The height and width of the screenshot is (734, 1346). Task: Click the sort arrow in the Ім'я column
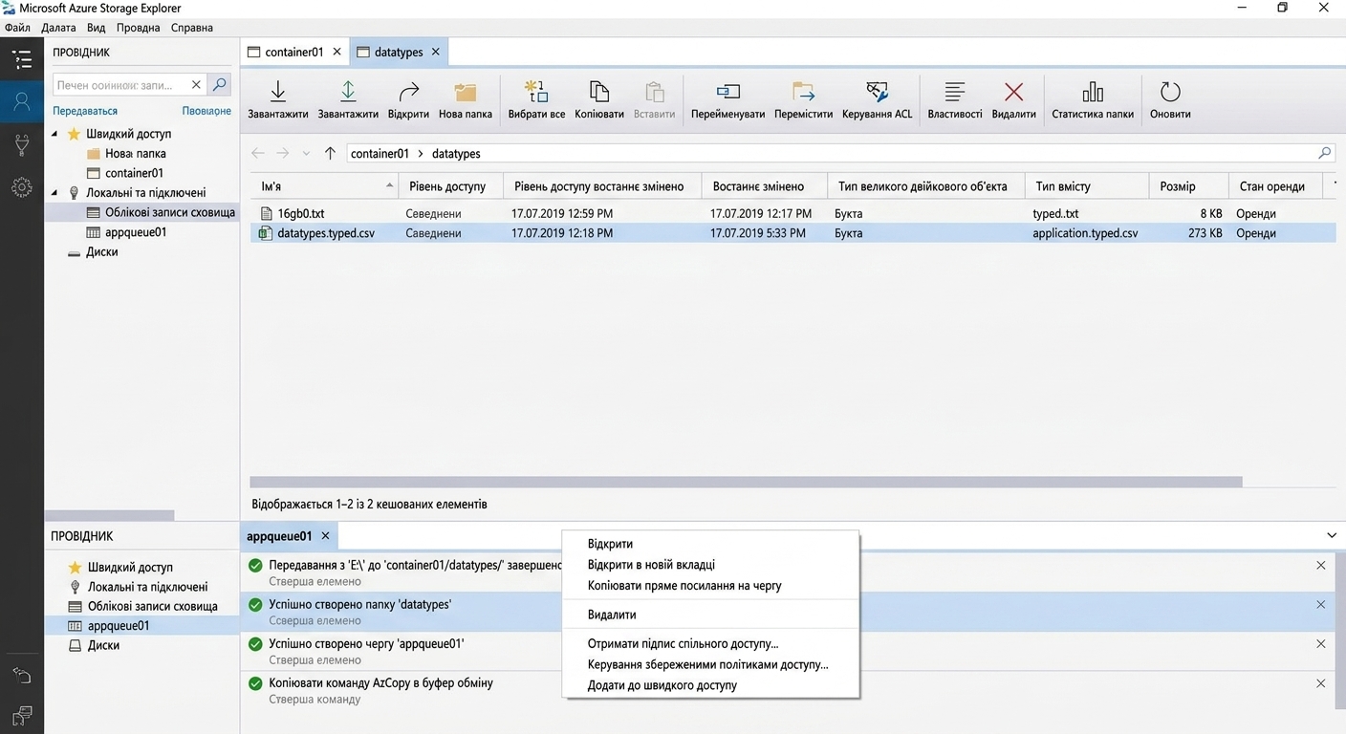coord(390,186)
